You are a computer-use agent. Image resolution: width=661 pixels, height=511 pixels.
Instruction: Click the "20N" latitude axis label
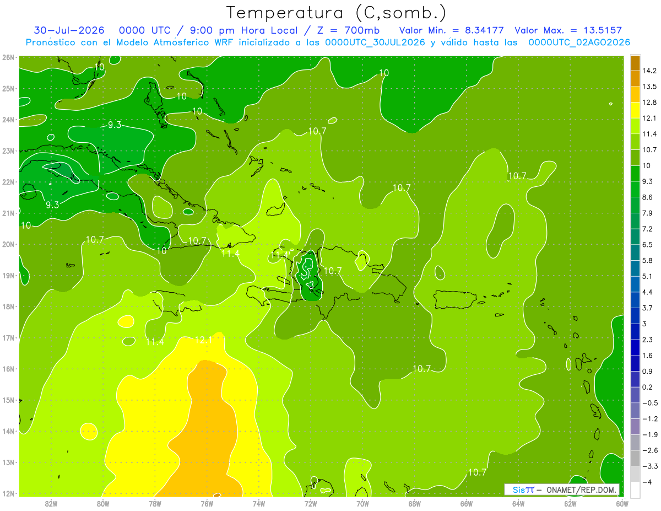tap(8, 244)
